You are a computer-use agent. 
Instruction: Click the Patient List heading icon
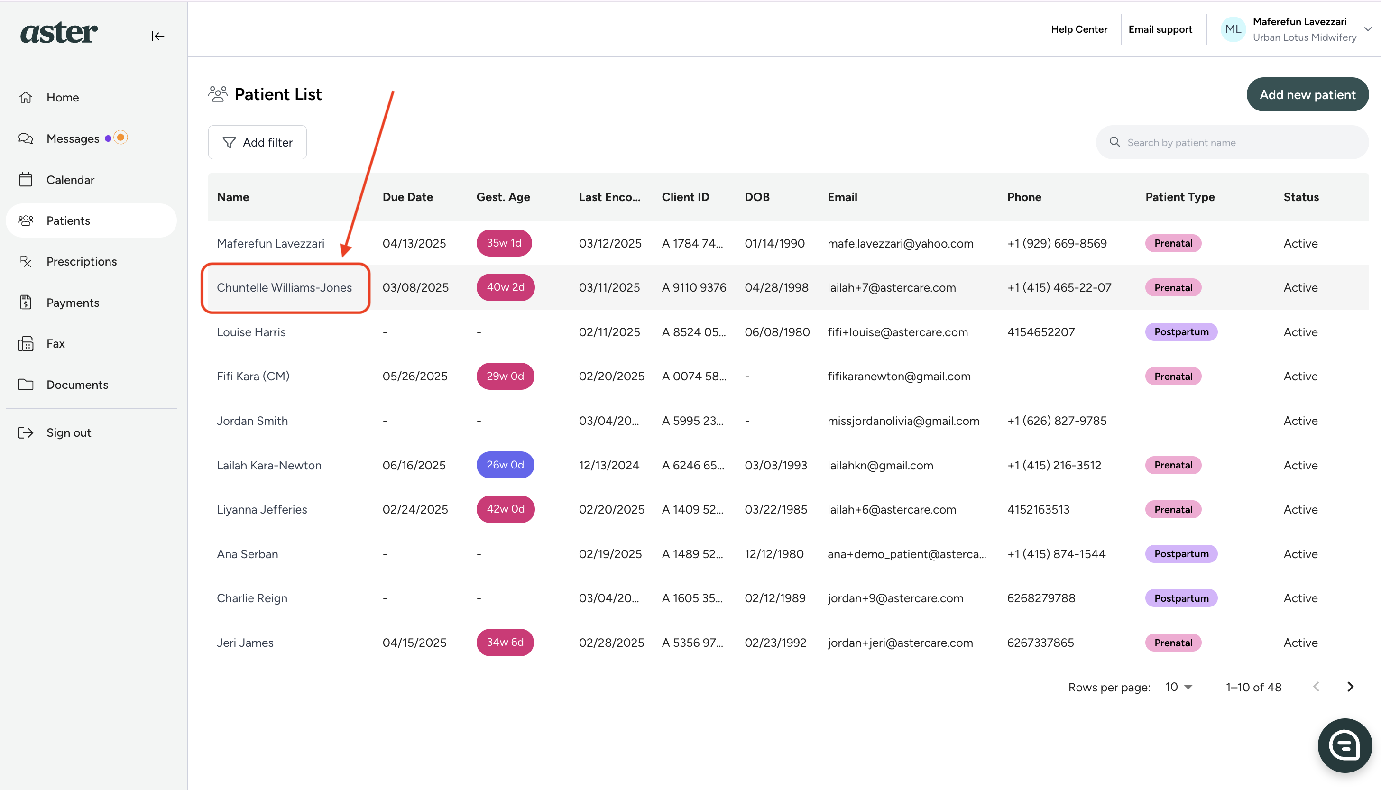click(x=218, y=94)
